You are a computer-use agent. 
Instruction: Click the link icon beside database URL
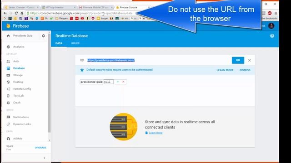click(82, 60)
